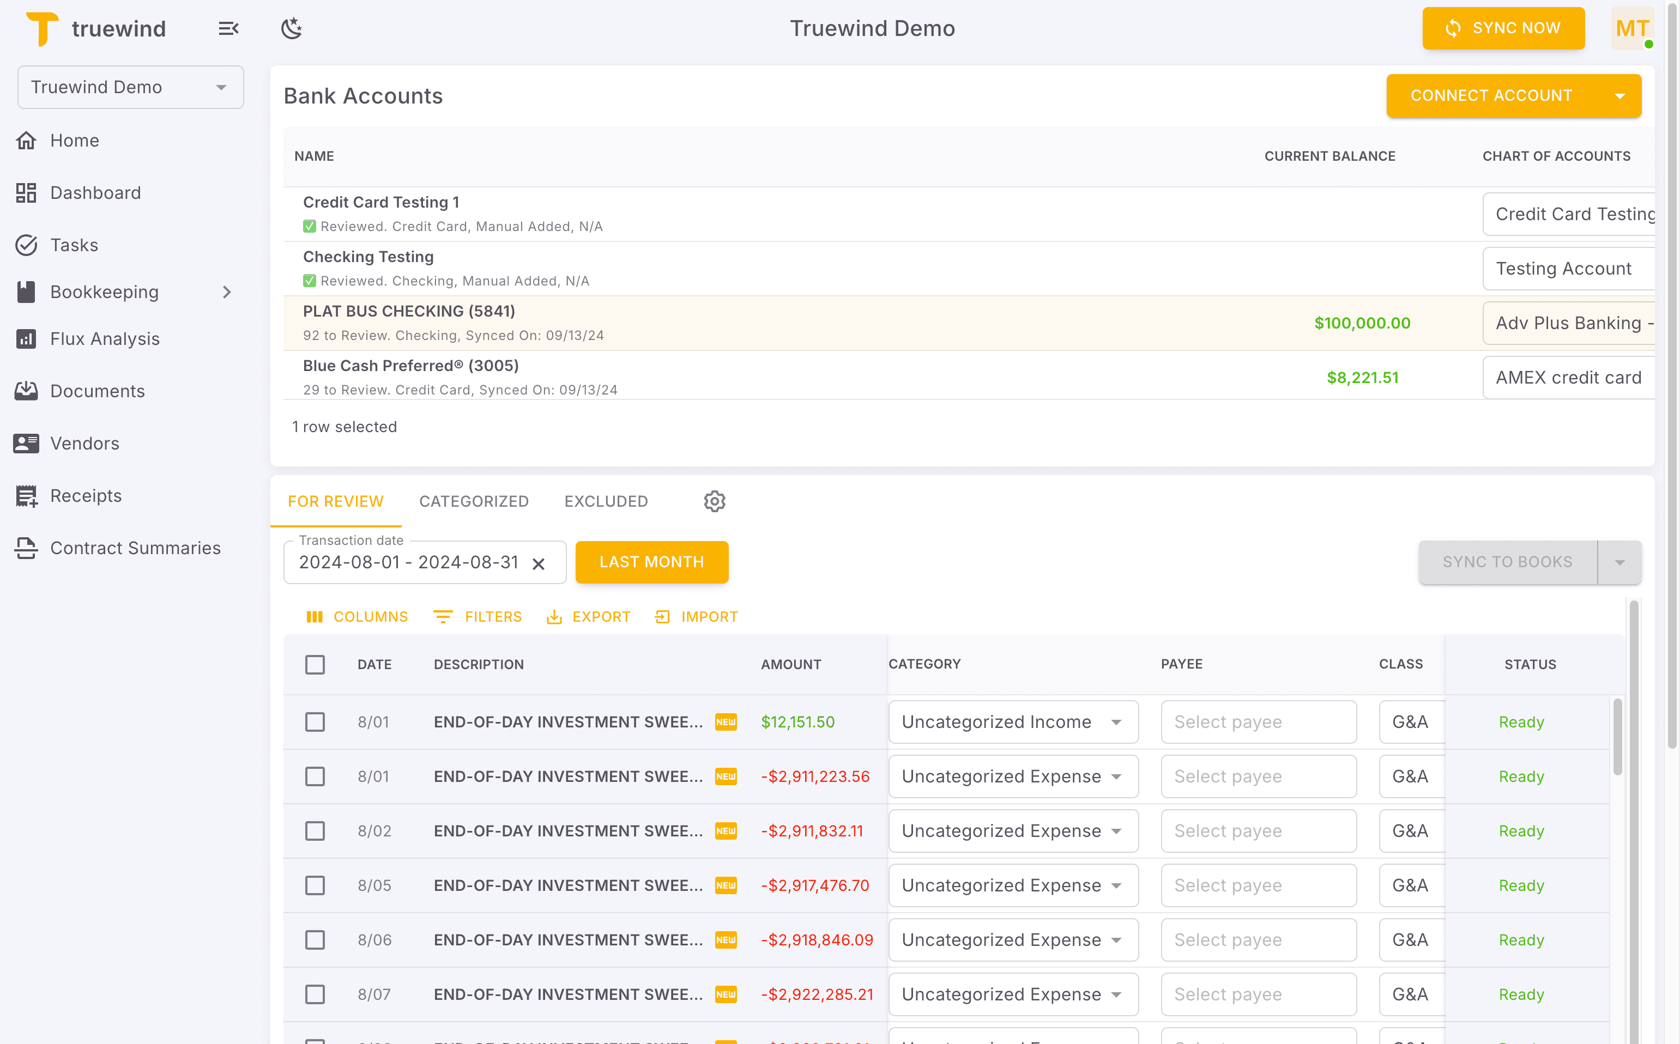Export transactions using the Export action

(589, 617)
